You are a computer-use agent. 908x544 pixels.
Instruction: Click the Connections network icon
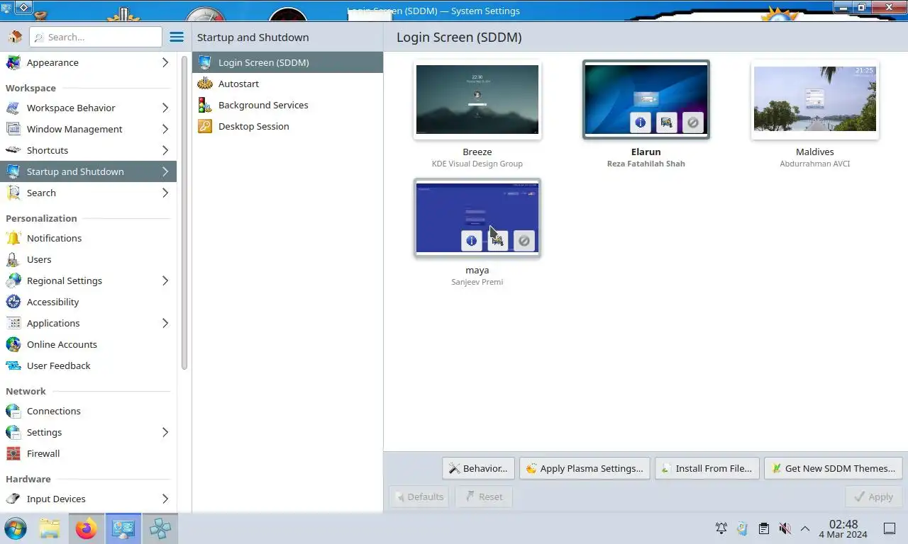pyautogui.click(x=13, y=411)
